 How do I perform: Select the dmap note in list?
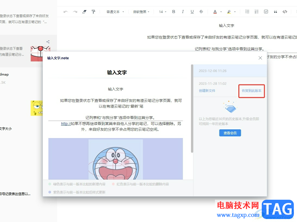coord(5,74)
